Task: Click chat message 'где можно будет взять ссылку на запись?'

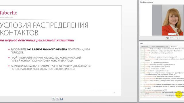Action: pos(167,77)
